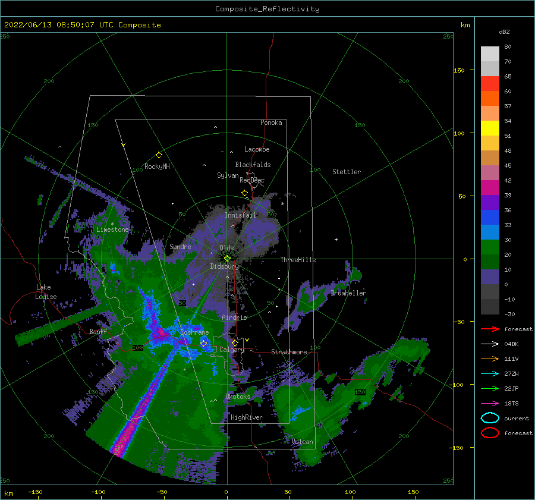
Task: Click the Airdrie label
Action: 234,317
